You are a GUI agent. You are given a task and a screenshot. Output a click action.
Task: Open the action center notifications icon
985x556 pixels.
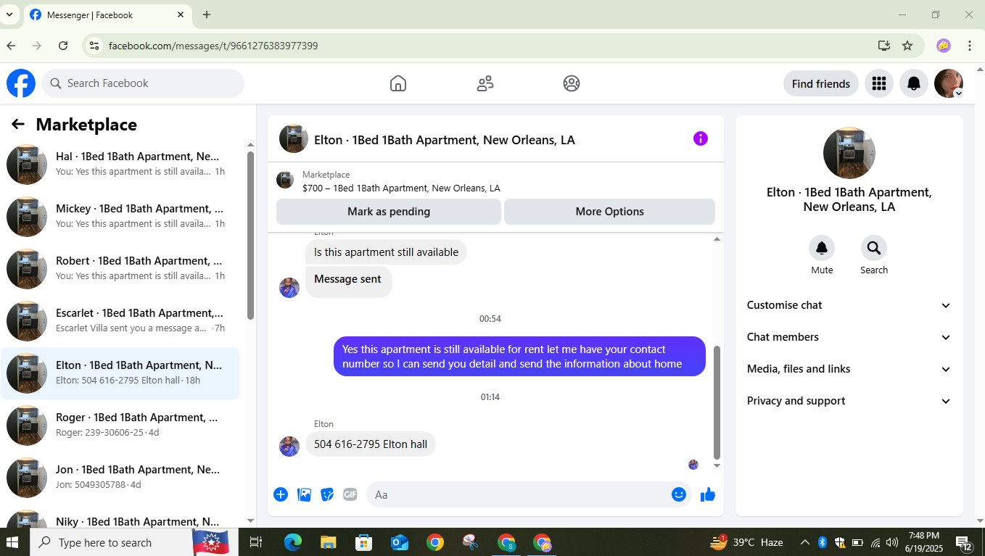coord(964,542)
